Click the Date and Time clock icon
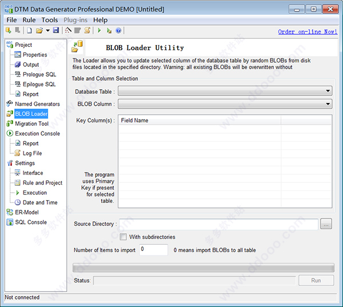 point(18,202)
